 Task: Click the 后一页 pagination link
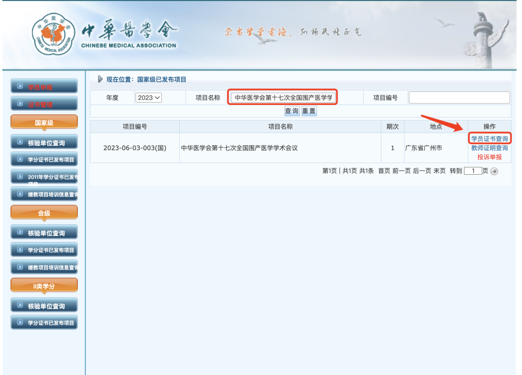pyautogui.click(x=422, y=171)
